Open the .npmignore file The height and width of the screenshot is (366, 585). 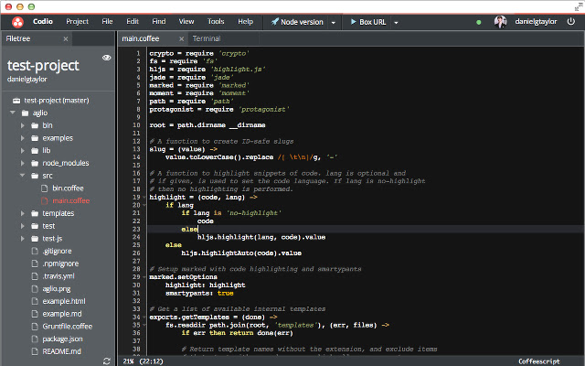click(x=60, y=264)
